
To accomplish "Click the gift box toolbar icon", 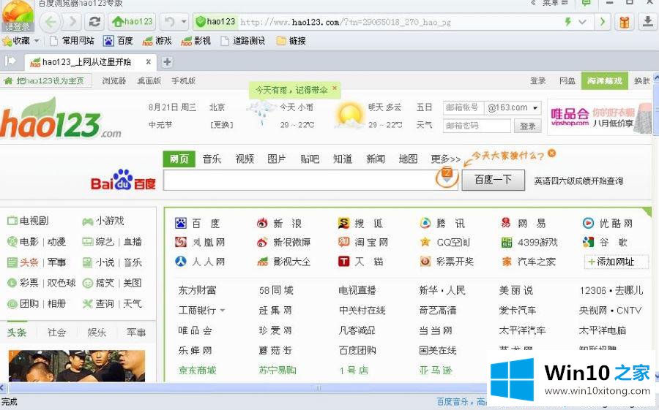I will pos(625,22).
